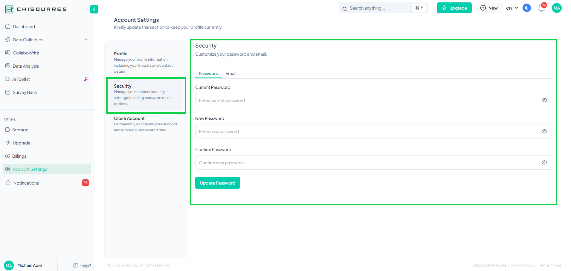Expand the Data Collection menu chevron
Viewport: 571px width, 271px height.
coord(86,39)
